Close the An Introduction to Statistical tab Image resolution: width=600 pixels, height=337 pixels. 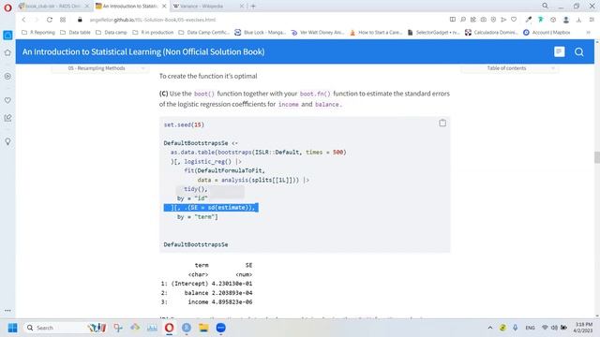[164, 7]
